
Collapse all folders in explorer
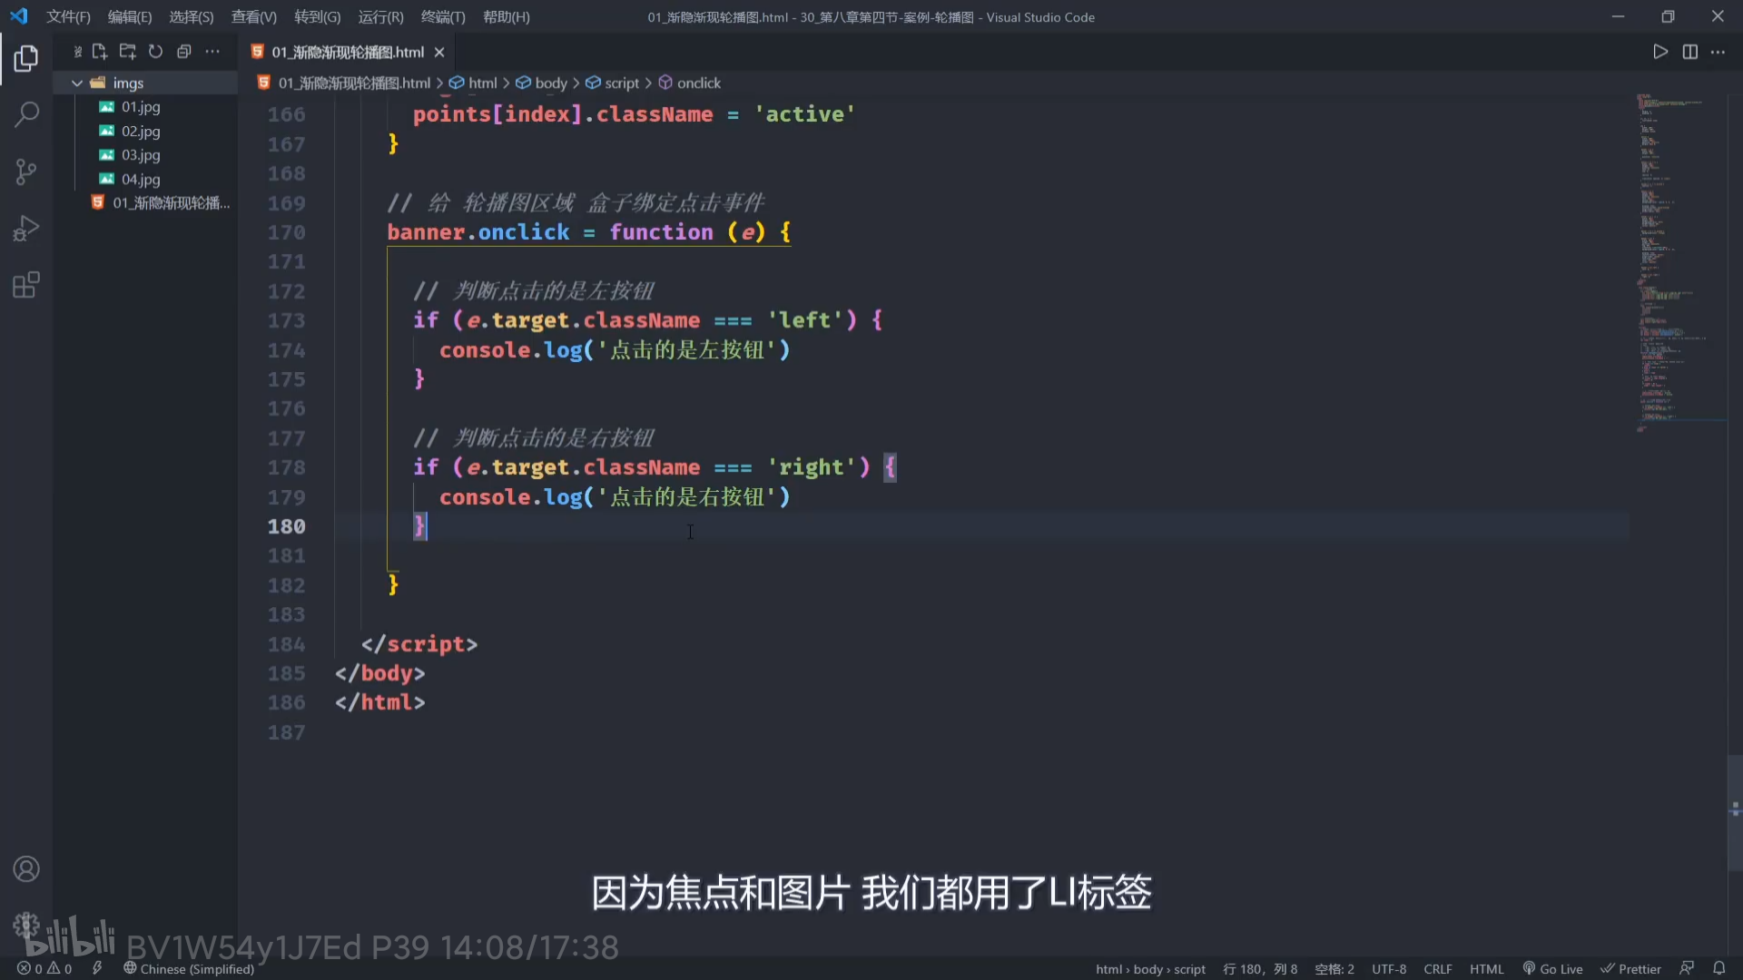pyautogui.click(x=183, y=52)
